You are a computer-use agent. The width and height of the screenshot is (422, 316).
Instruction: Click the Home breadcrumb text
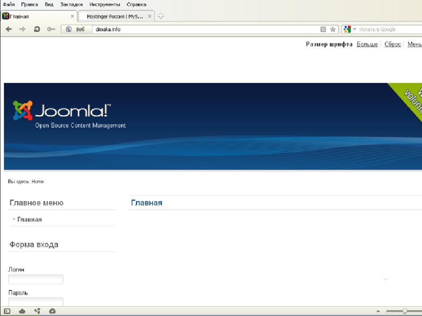click(x=38, y=181)
